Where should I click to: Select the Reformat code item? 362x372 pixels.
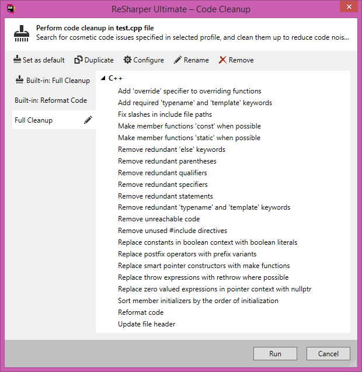[141, 312]
